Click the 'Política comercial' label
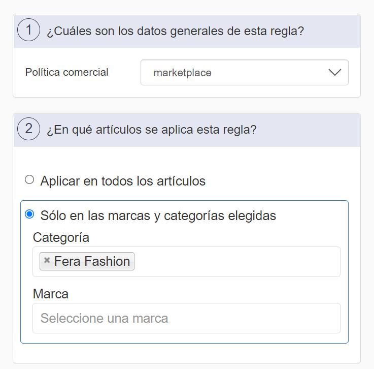The height and width of the screenshot is (369, 374). [66, 72]
